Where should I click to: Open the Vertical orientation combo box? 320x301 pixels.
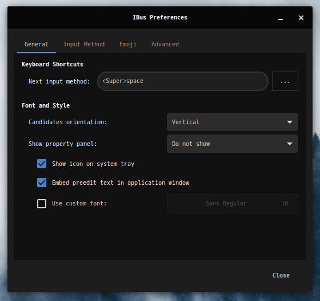[233, 122]
